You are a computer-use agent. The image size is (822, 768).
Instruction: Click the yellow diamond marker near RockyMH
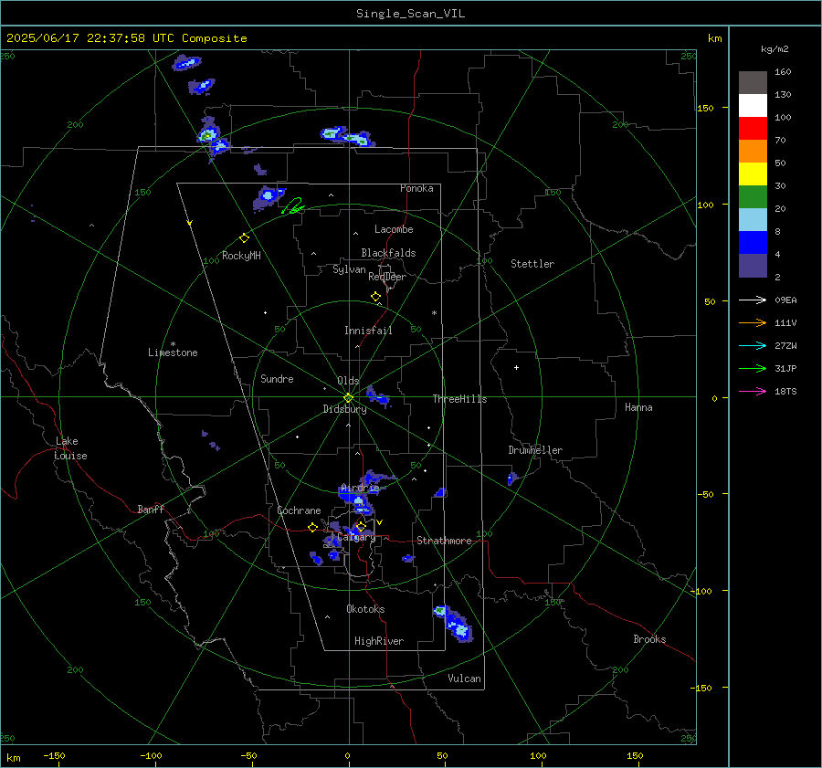(244, 238)
